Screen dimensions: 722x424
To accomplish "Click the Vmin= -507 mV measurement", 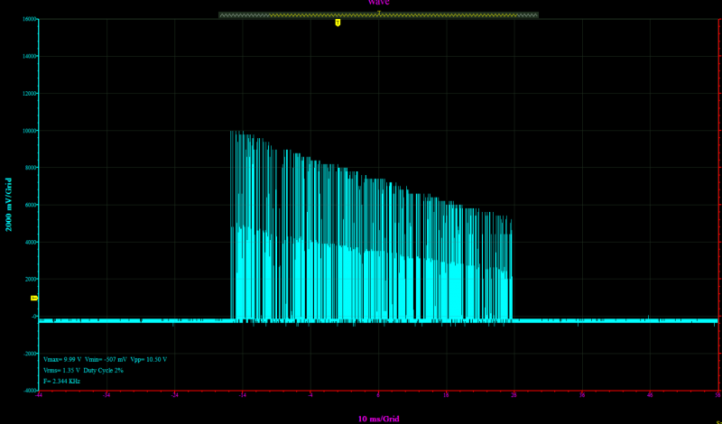I will coord(106,359).
